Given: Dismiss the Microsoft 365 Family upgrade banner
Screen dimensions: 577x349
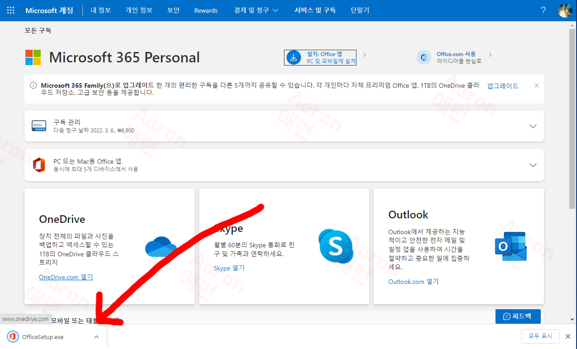Looking at the screenshot, I should coord(537,85).
